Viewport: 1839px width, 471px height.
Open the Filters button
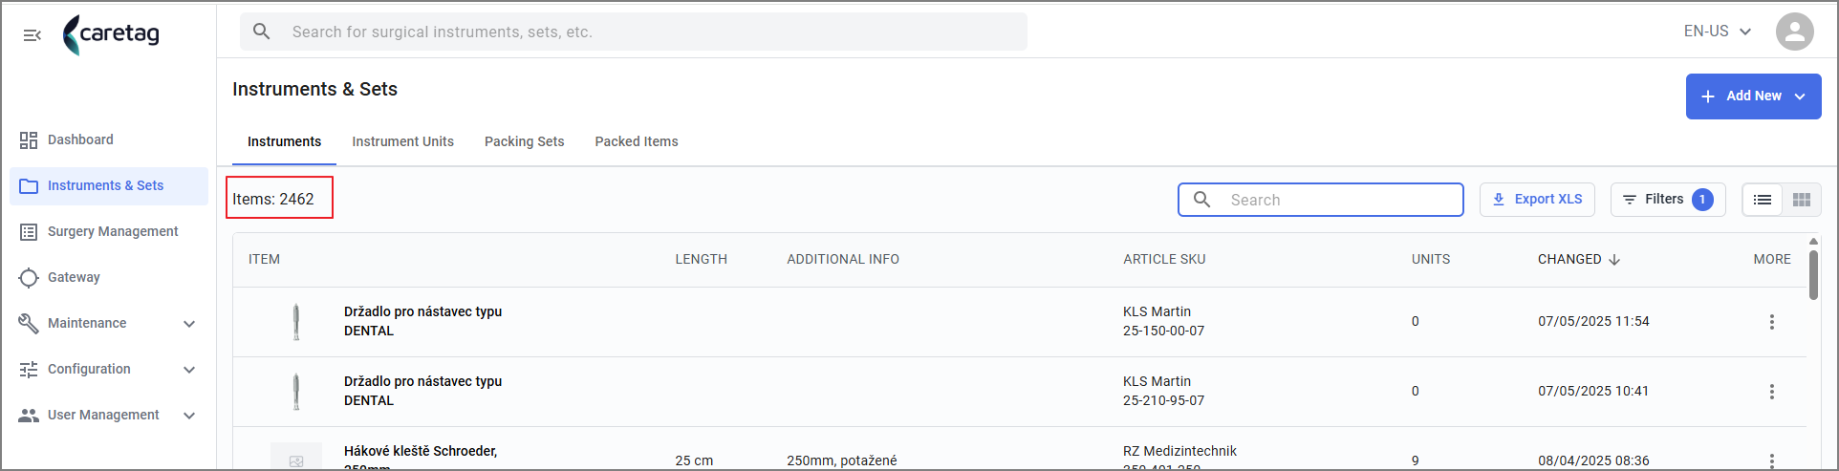coord(1668,200)
